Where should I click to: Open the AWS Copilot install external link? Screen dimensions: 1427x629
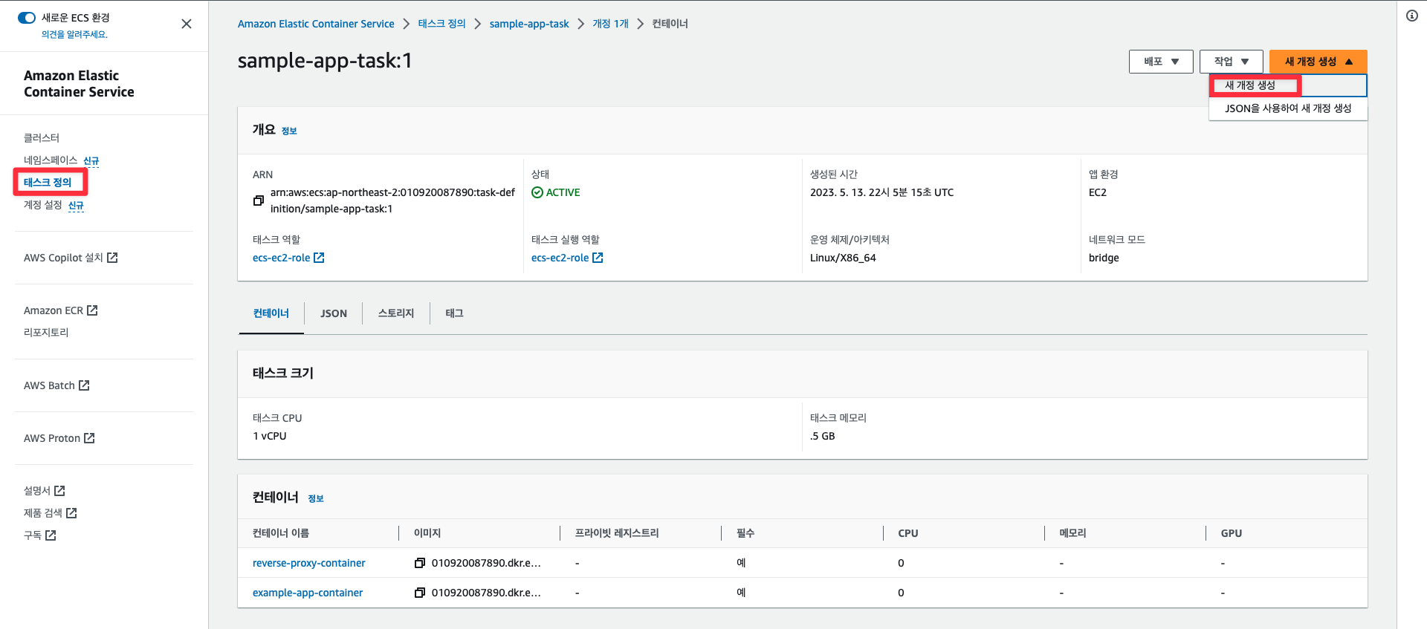(x=71, y=258)
